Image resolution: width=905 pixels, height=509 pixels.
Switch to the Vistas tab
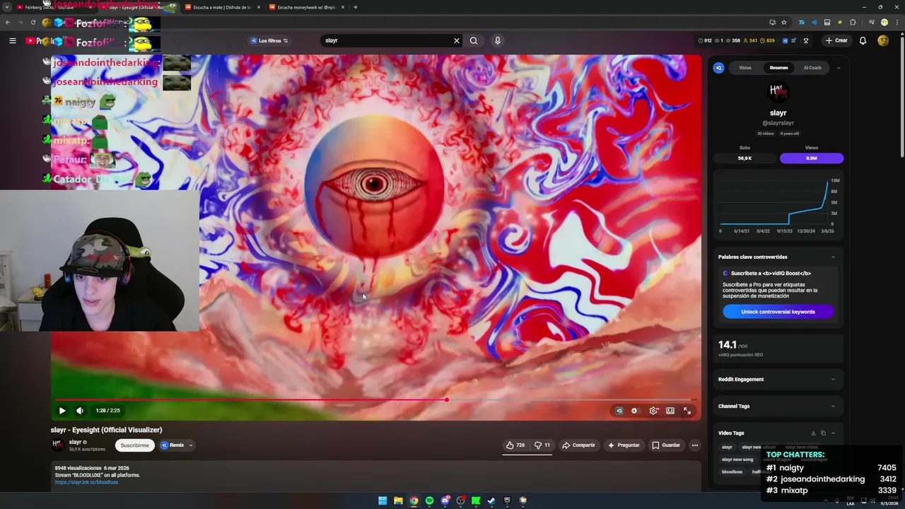tap(745, 68)
